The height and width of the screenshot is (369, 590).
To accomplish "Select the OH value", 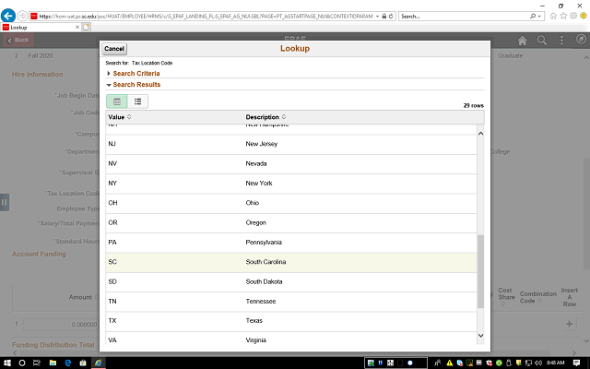I will click(x=112, y=203).
